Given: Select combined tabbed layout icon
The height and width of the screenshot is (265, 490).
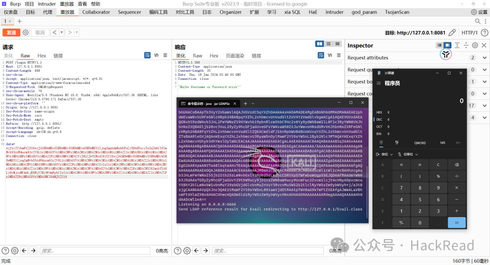Looking at the screenshot, I should [x=338, y=44].
